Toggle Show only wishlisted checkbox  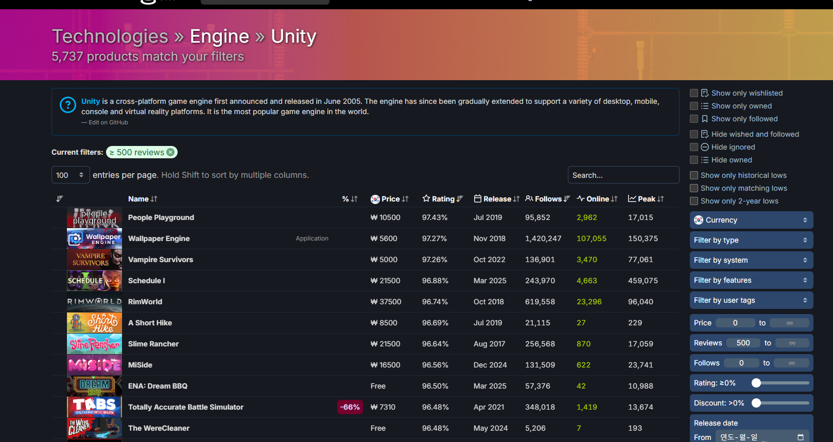point(694,93)
